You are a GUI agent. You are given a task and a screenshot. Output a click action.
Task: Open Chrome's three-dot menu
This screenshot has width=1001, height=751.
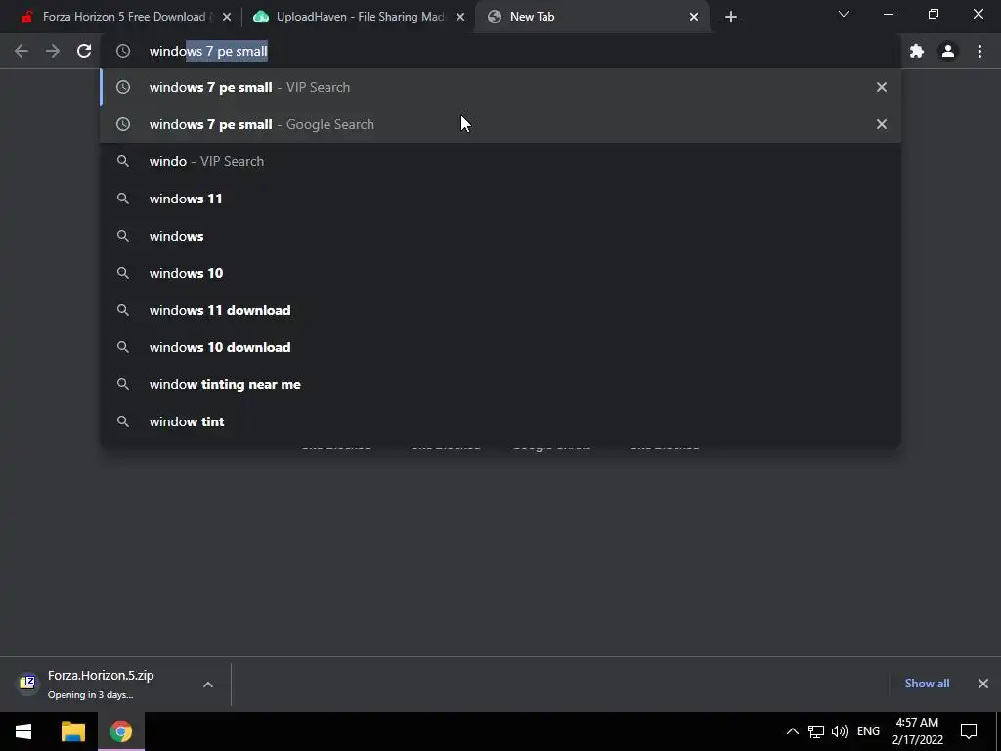pyautogui.click(x=979, y=51)
